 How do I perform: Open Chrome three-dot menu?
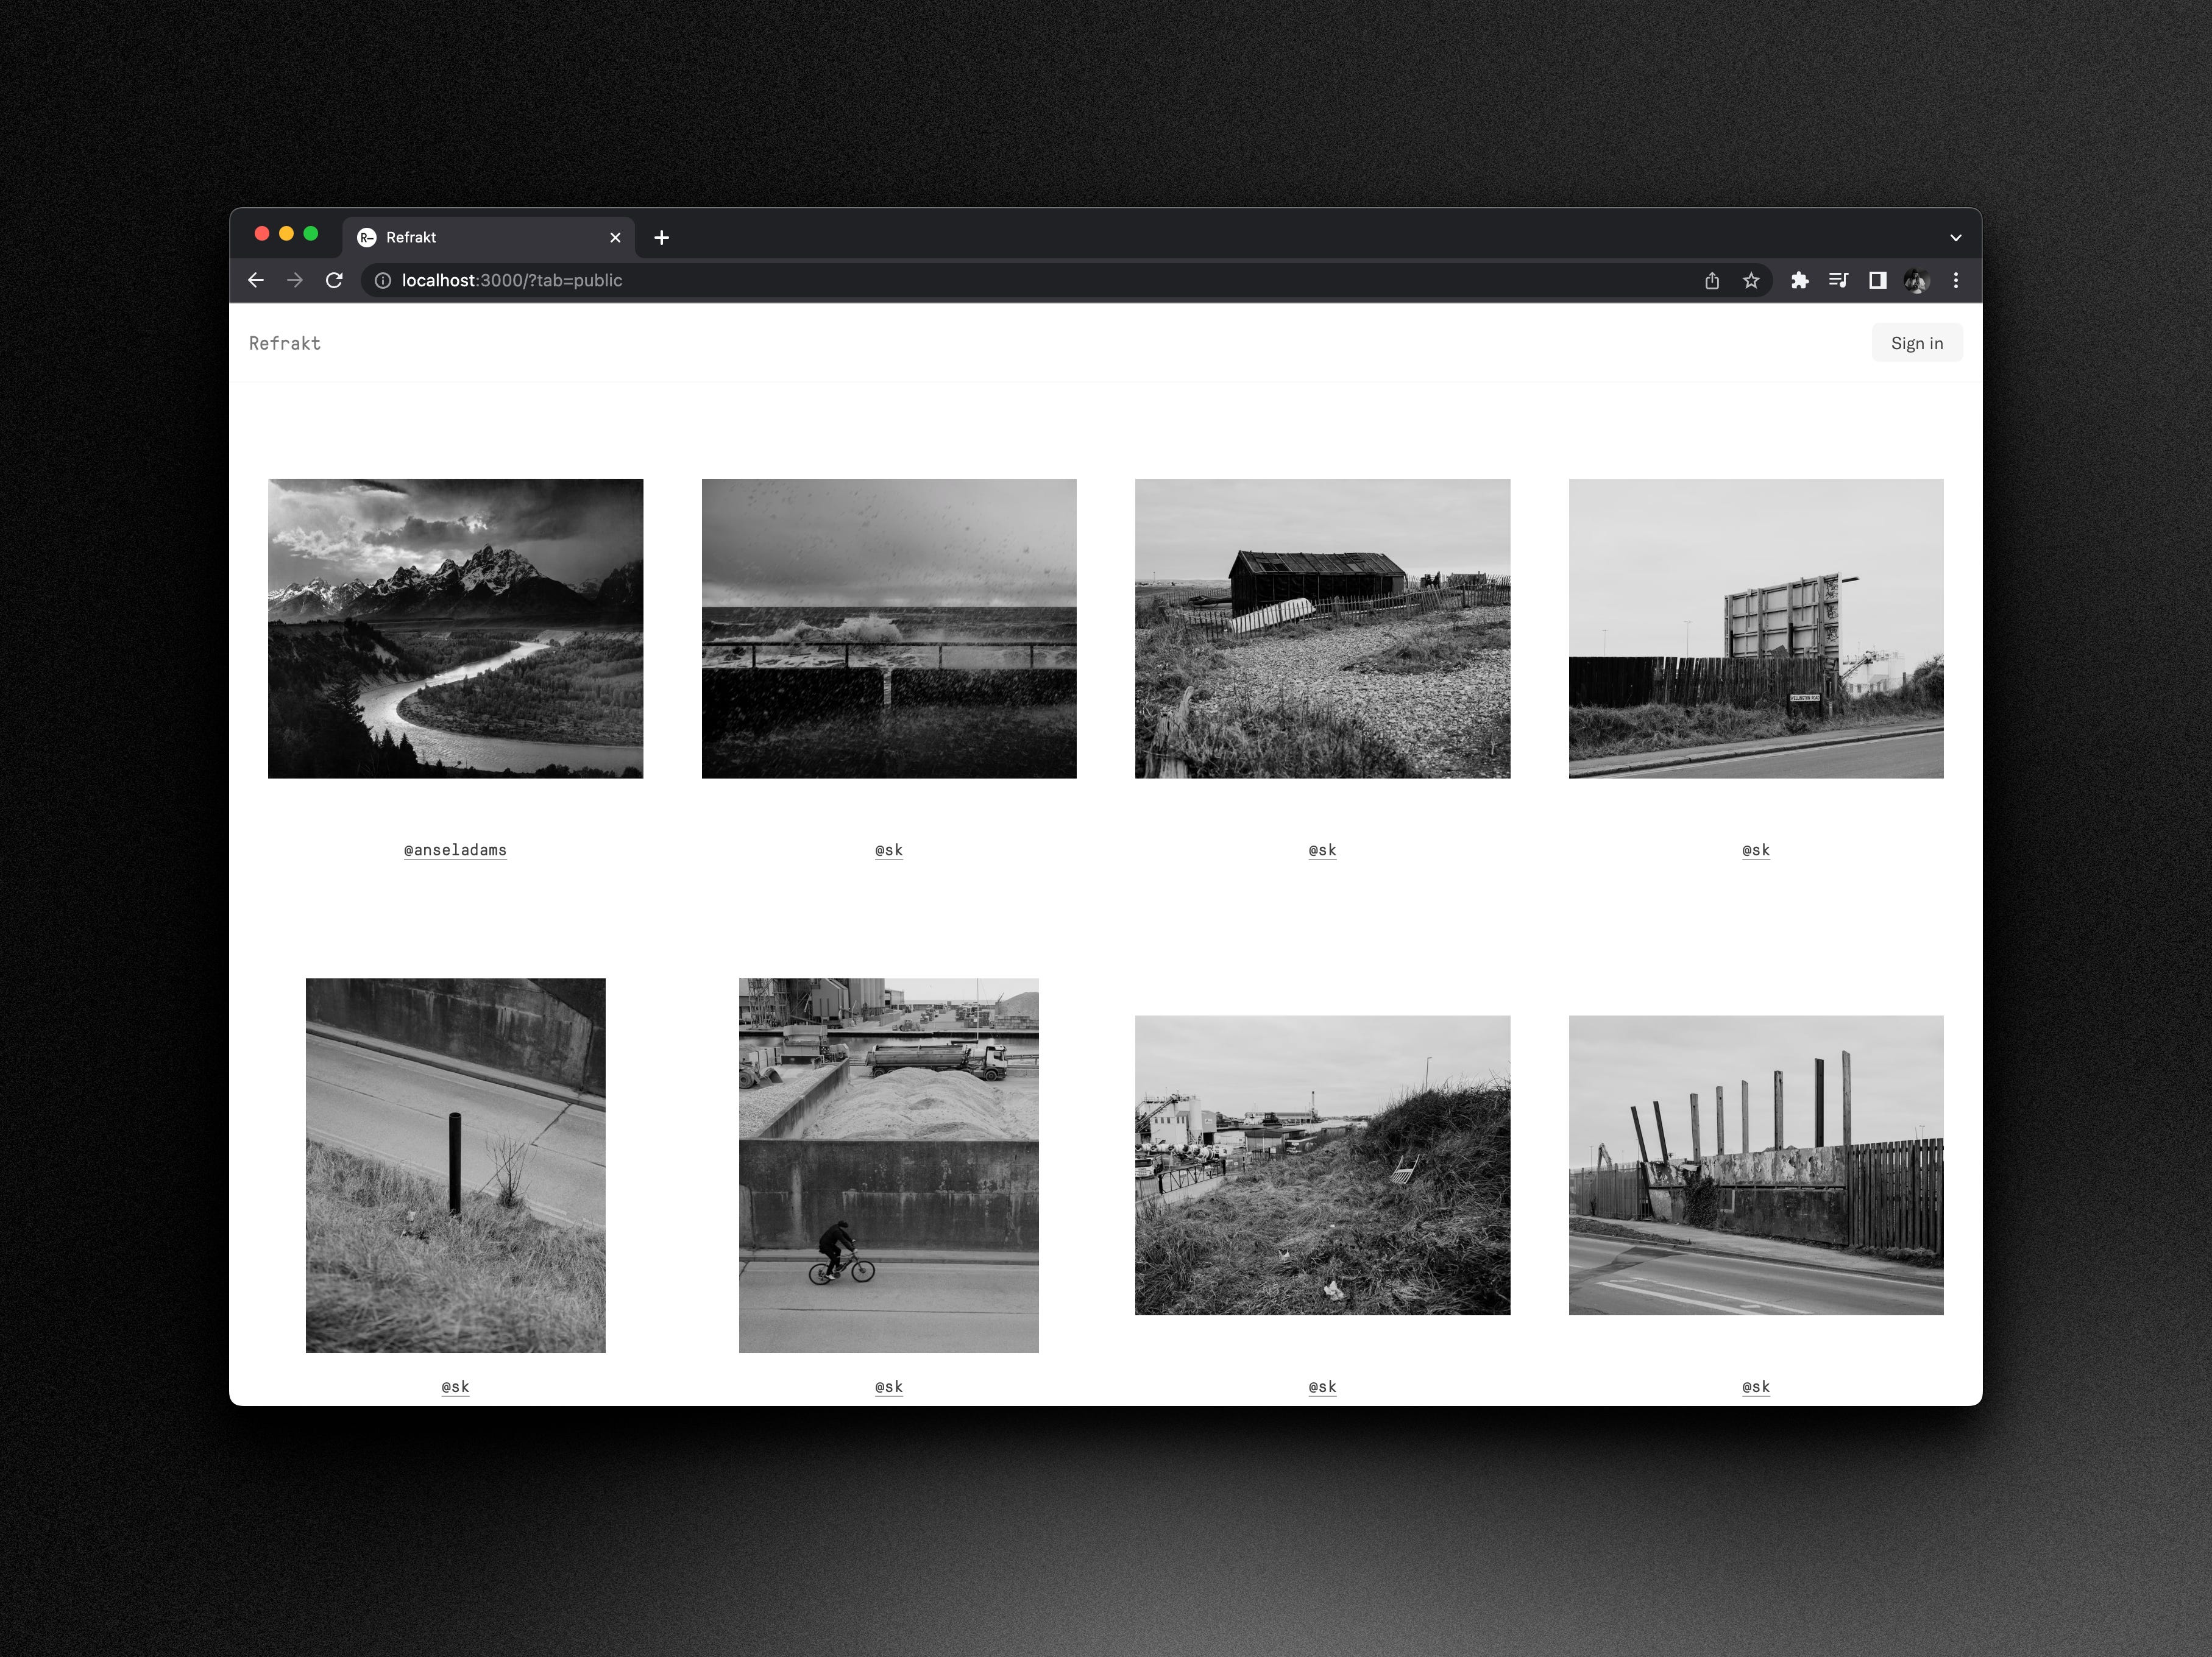point(1956,281)
